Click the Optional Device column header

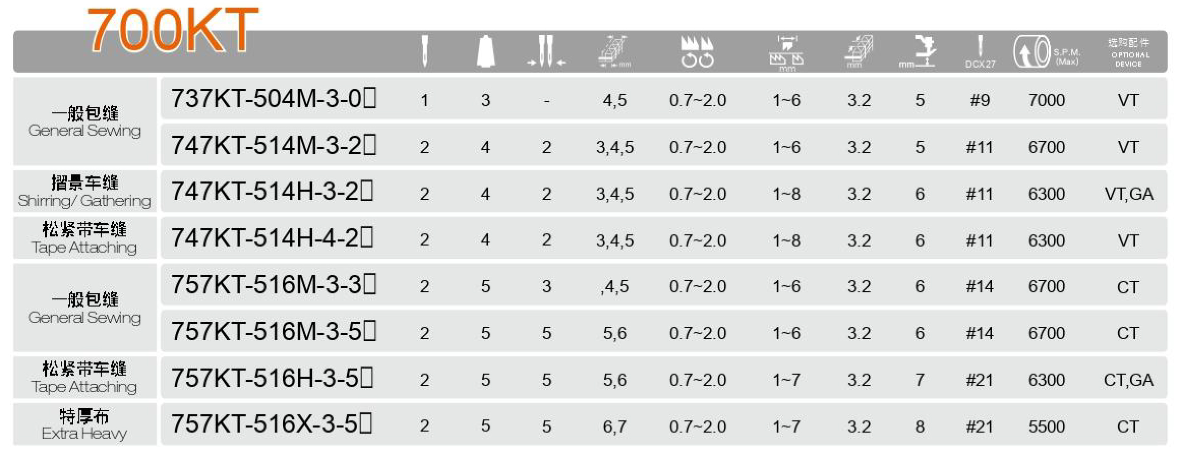[x=1128, y=52]
